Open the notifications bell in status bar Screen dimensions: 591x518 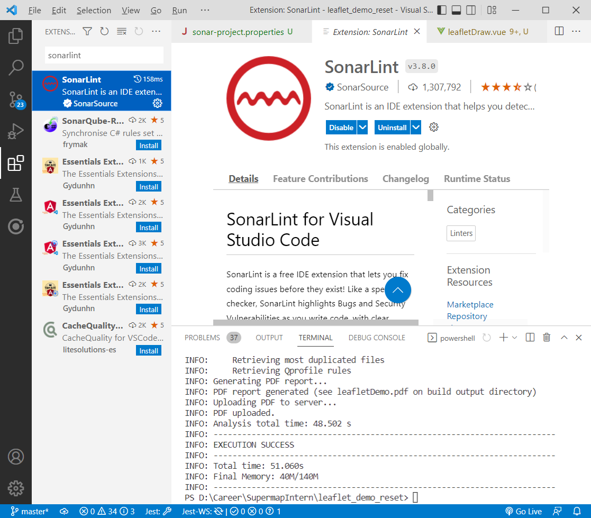tap(577, 511)
